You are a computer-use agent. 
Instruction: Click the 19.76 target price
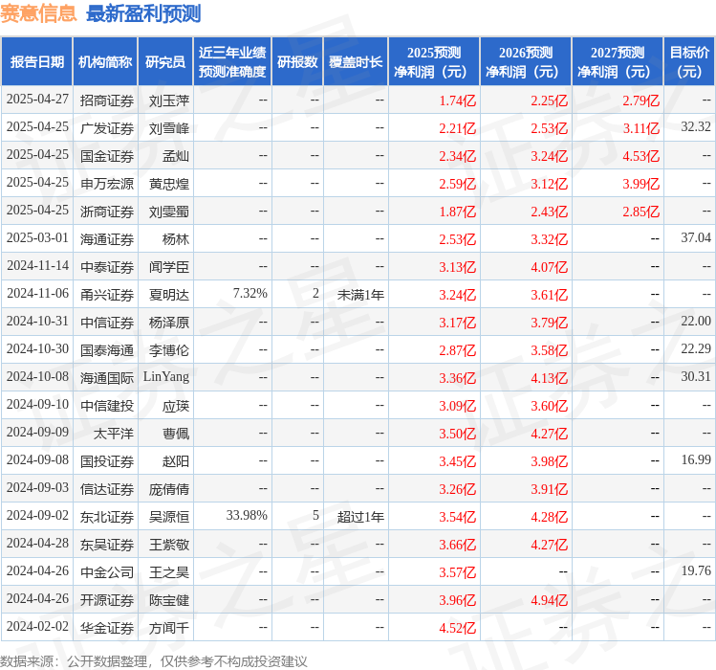[x=696, y=570]
